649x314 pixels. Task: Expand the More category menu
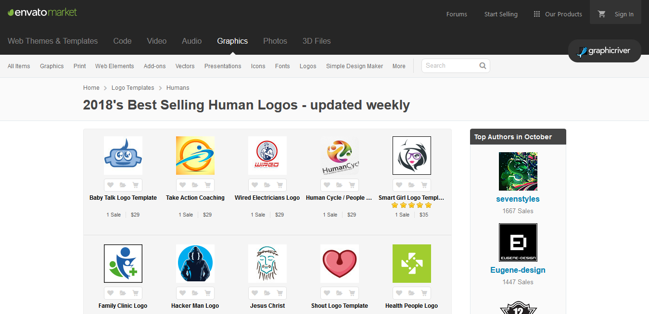[399, 66]
